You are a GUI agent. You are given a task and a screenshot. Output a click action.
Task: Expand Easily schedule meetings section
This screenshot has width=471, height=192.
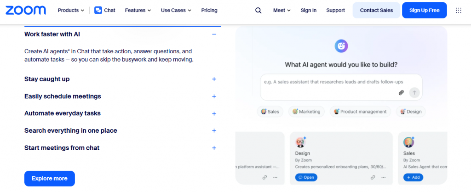214,96
